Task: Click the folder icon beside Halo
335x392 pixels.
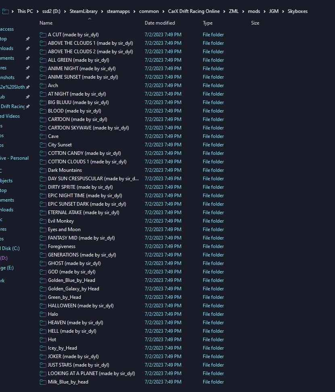Action: pyautogui.click(x=43, y=314)
